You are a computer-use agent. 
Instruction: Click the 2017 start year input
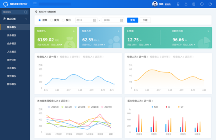(x=86, y=20)
